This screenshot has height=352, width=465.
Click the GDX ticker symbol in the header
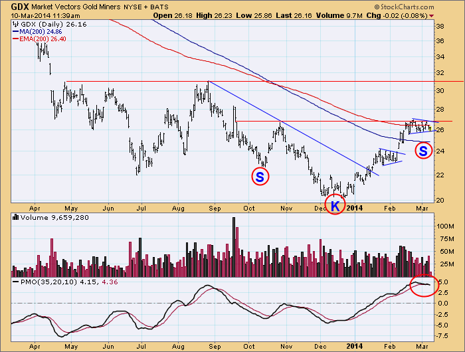(19, 7)
